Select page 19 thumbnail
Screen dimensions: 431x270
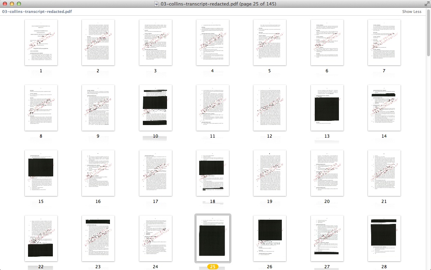tap(270, 173)
